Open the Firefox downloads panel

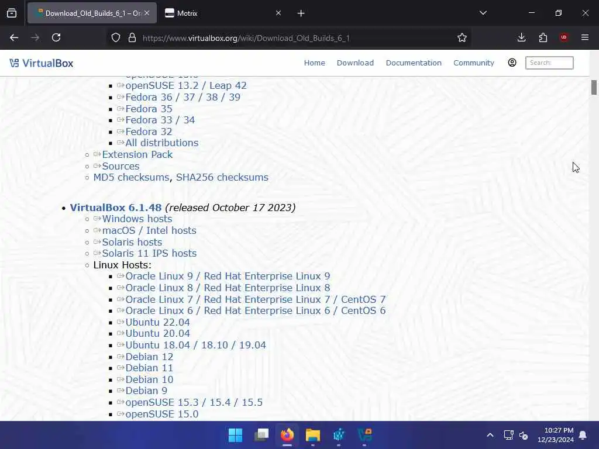pyautogui.click(x=521, y=37)
